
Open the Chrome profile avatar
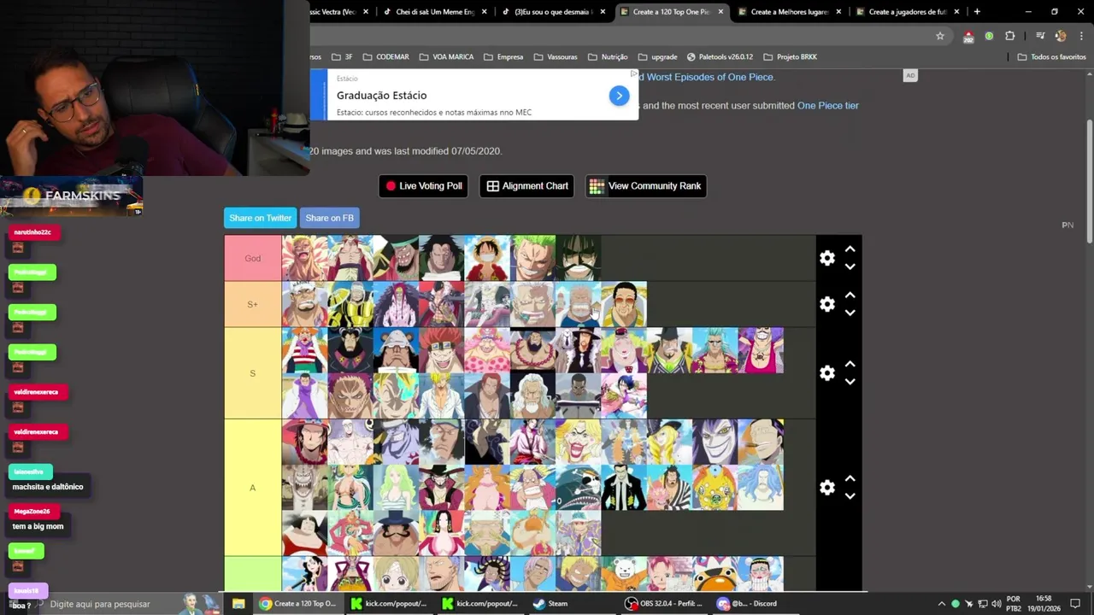point(1061,36)
